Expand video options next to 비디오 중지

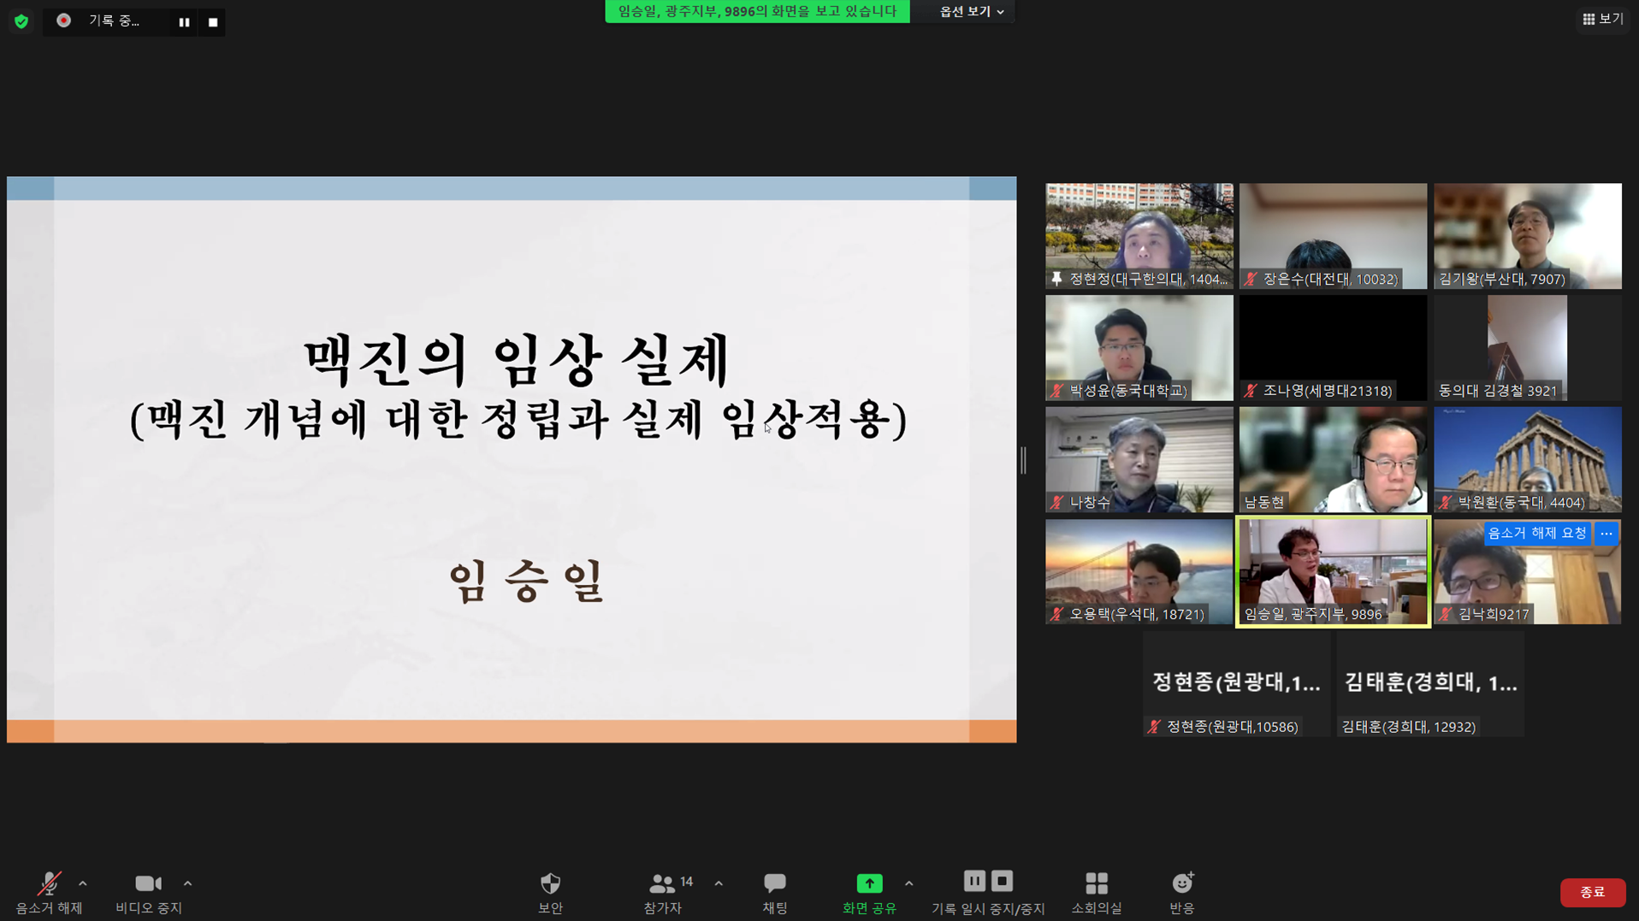coord(187,883)
